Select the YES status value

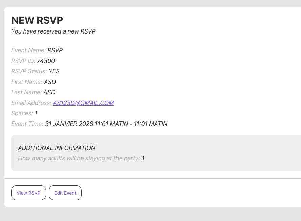54,71
